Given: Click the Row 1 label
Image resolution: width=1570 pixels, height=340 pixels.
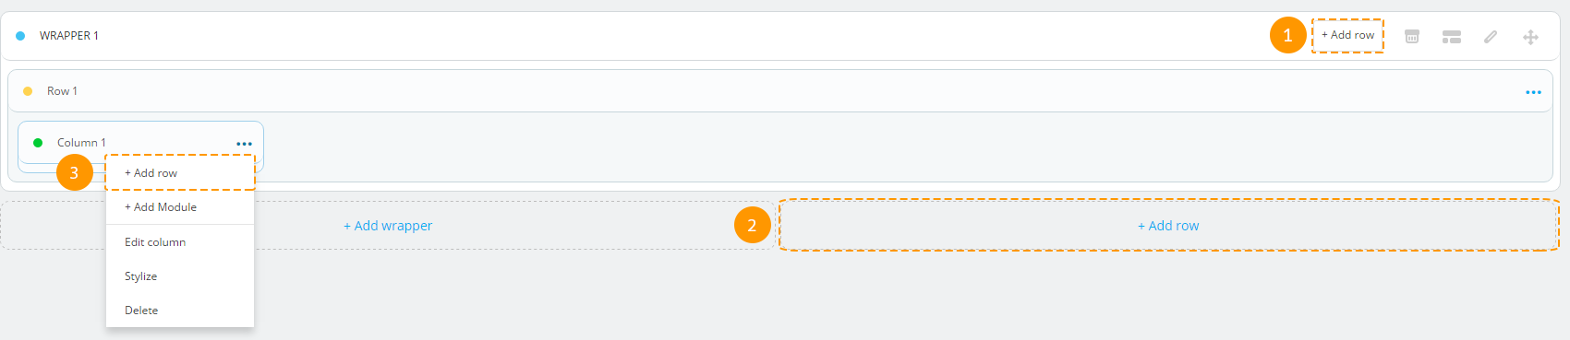Looking at the screenshot, I should coord(63,91).
